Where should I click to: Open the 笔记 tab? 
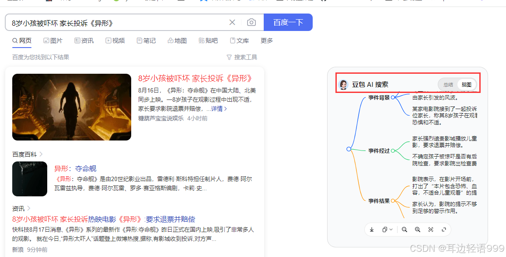tap(146, 41)
